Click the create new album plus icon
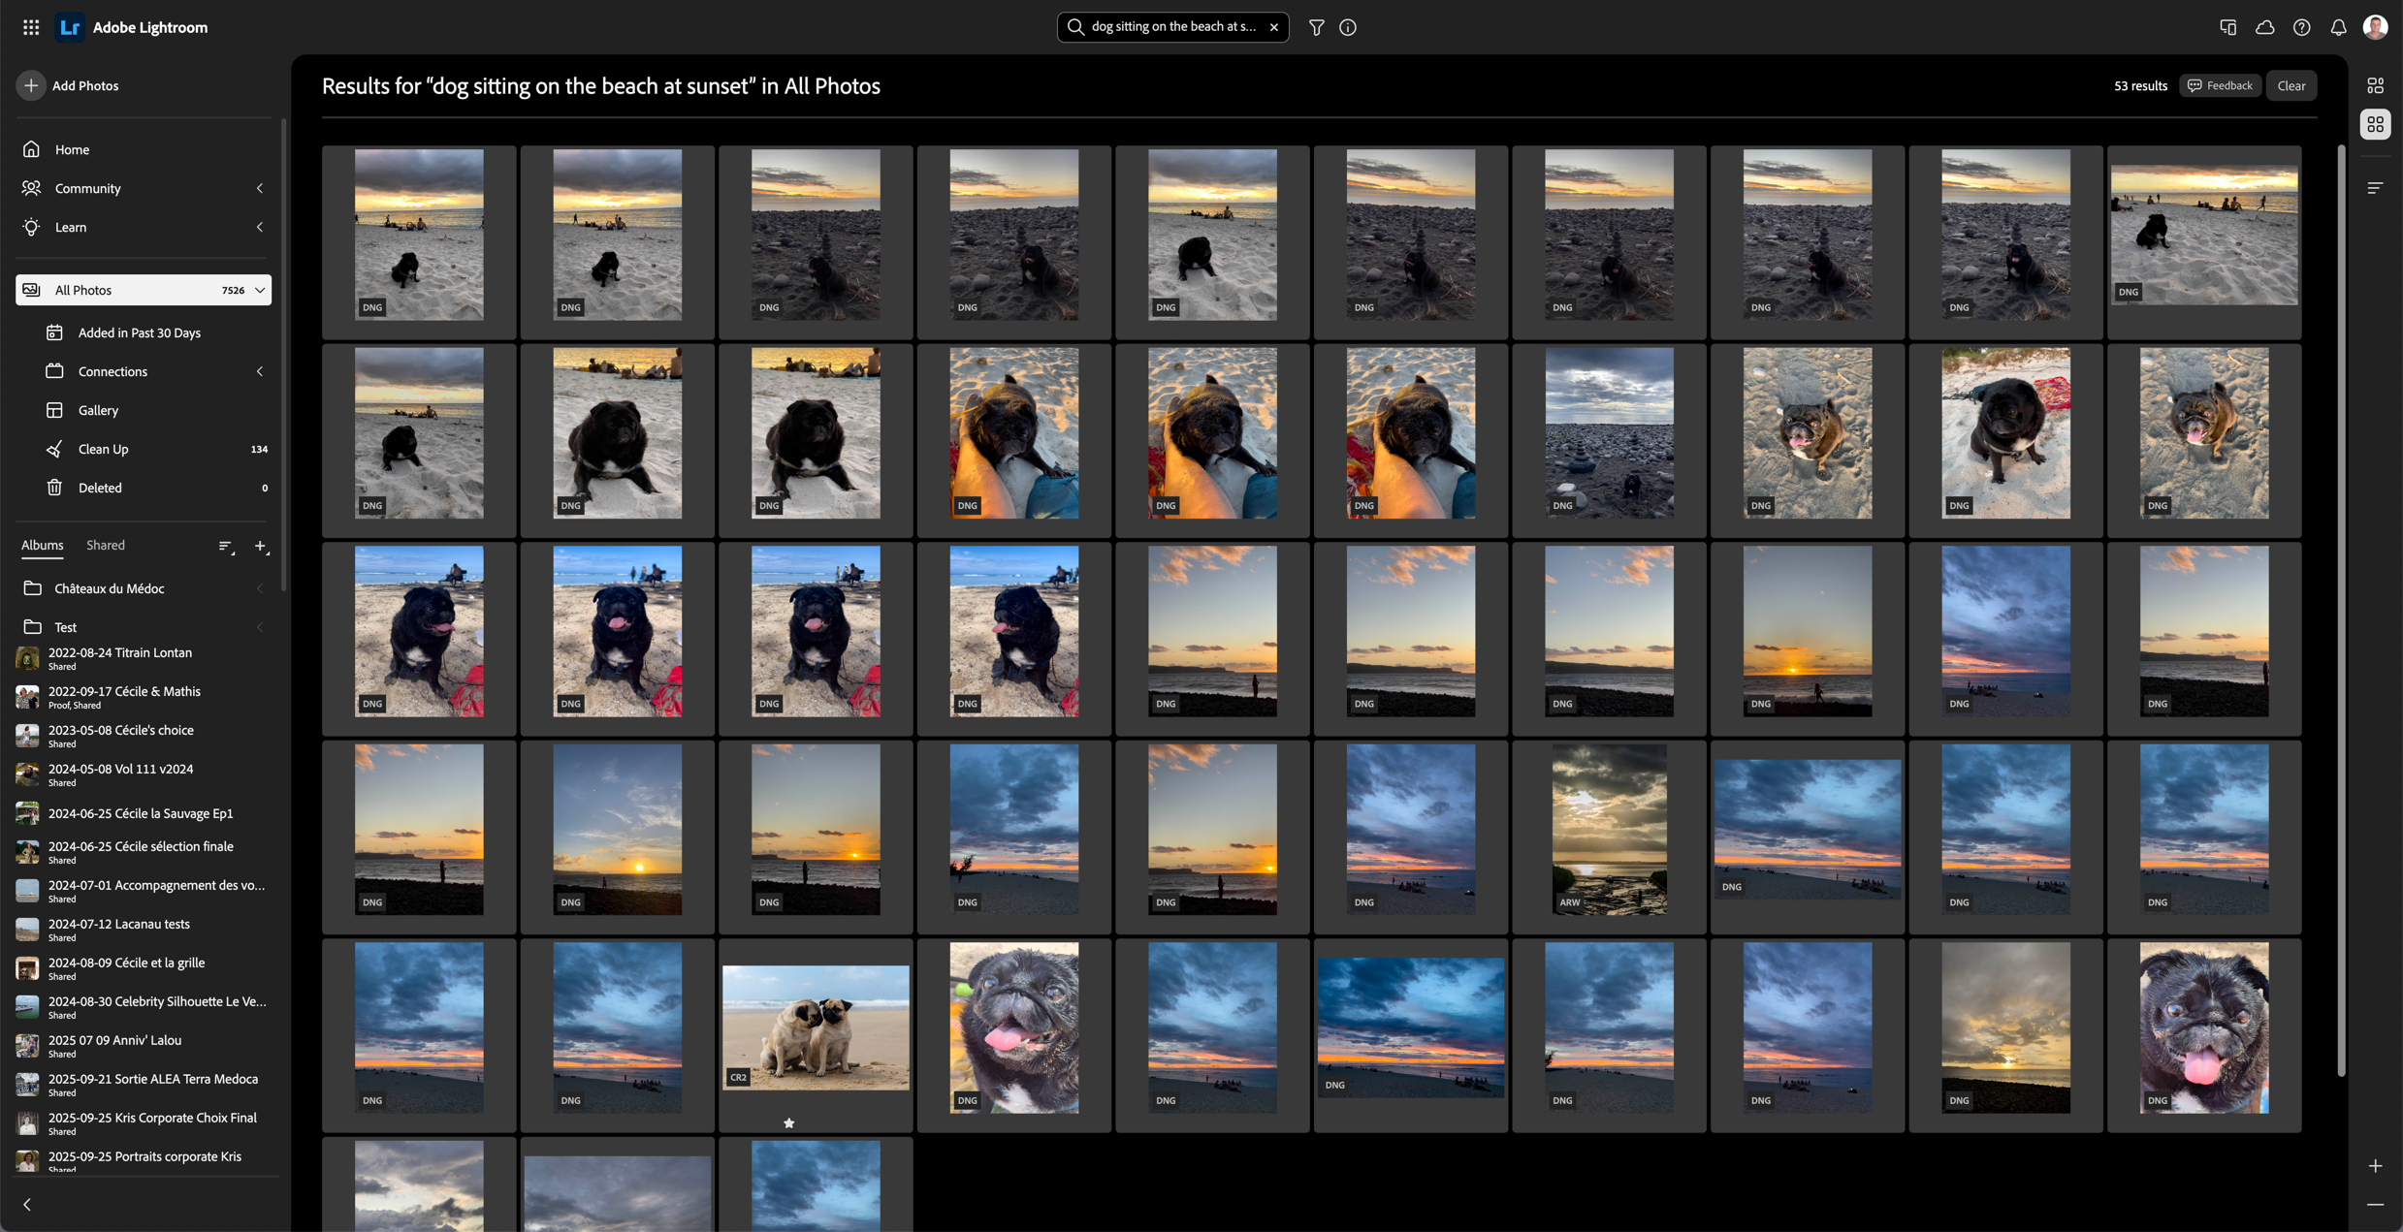The height and width of the screenshot is (1232, 2403). 260,546
